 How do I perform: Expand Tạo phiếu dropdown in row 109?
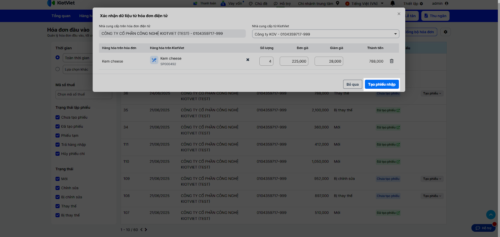(x=432, y=179)
